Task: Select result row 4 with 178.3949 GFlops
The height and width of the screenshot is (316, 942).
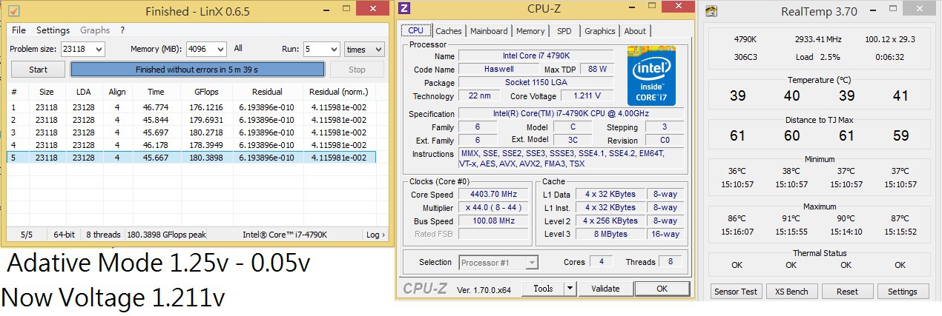Action: point(192,145)
